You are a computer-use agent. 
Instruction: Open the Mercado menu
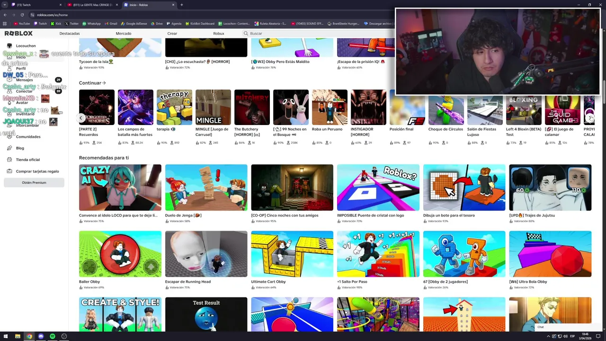(124, 34)
